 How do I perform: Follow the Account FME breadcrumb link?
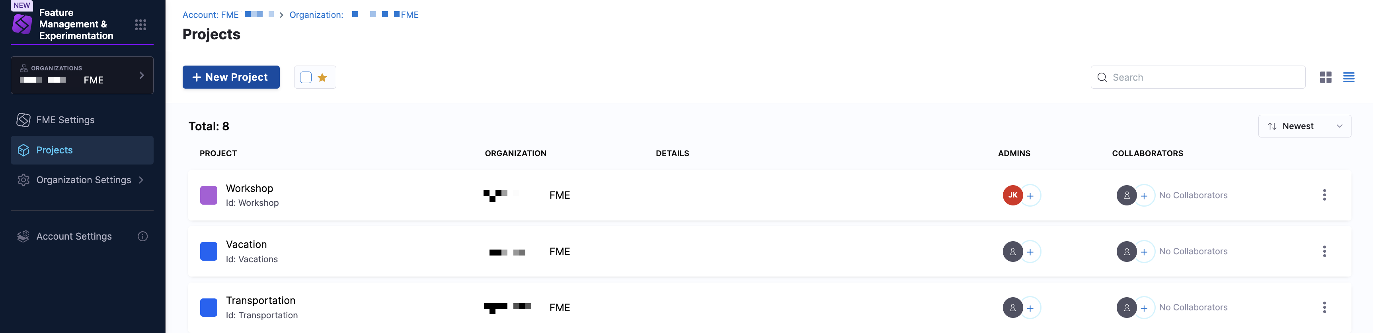pyautogui.click(x=211, y=15)
